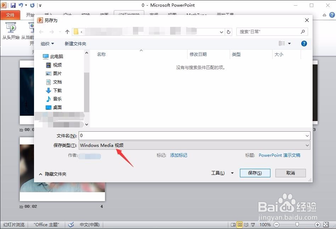Collapse folders with 隐藏文件夹

tap(53, 174)
